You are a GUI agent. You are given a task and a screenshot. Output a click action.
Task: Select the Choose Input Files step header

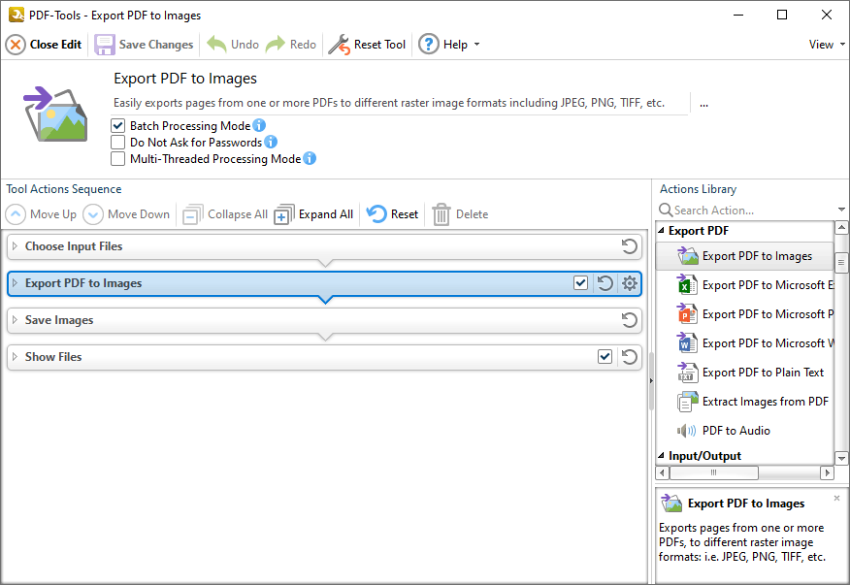tap(324, 246)
